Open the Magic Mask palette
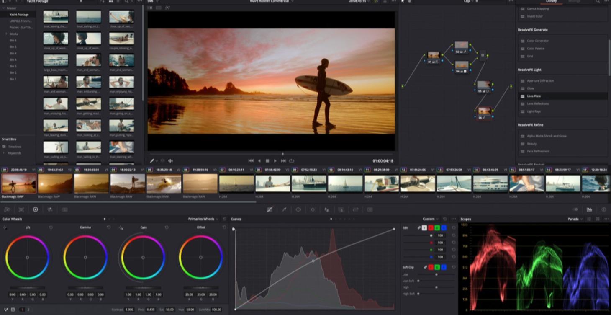Screen dimensions: 611x315 327,209
